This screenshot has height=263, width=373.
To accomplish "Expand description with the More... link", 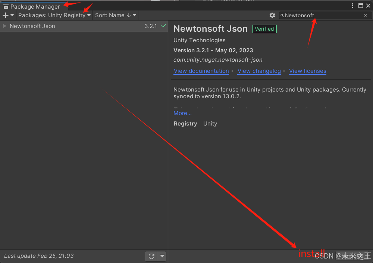I will point(182,113).
